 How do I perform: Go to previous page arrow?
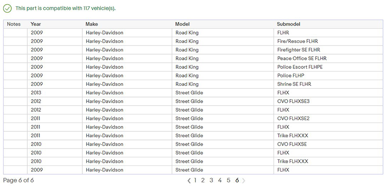click(x=189, y=181)
